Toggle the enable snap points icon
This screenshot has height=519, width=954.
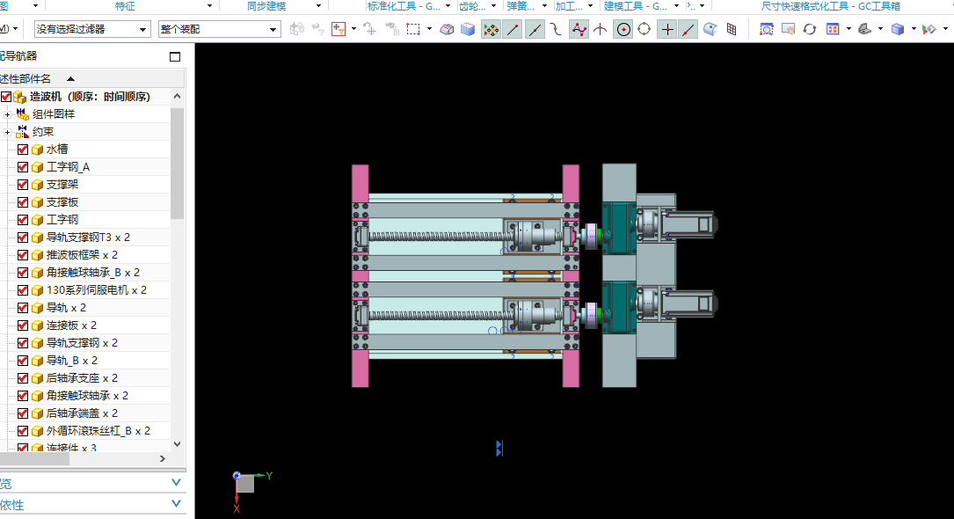(491, 29)
